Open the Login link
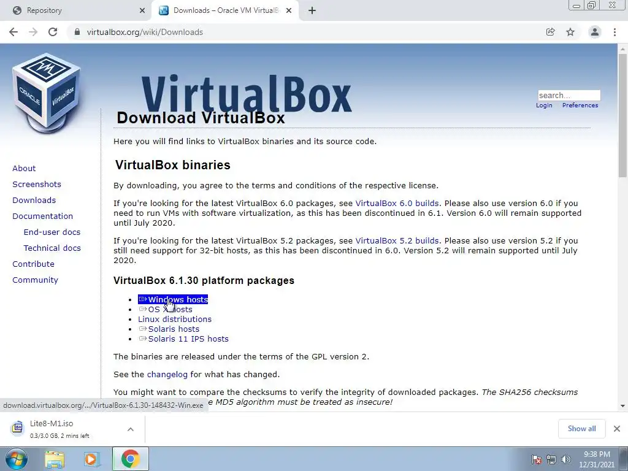Image resolution: width=628 pixels, height=471 pixels. click(x=544, y=105)
